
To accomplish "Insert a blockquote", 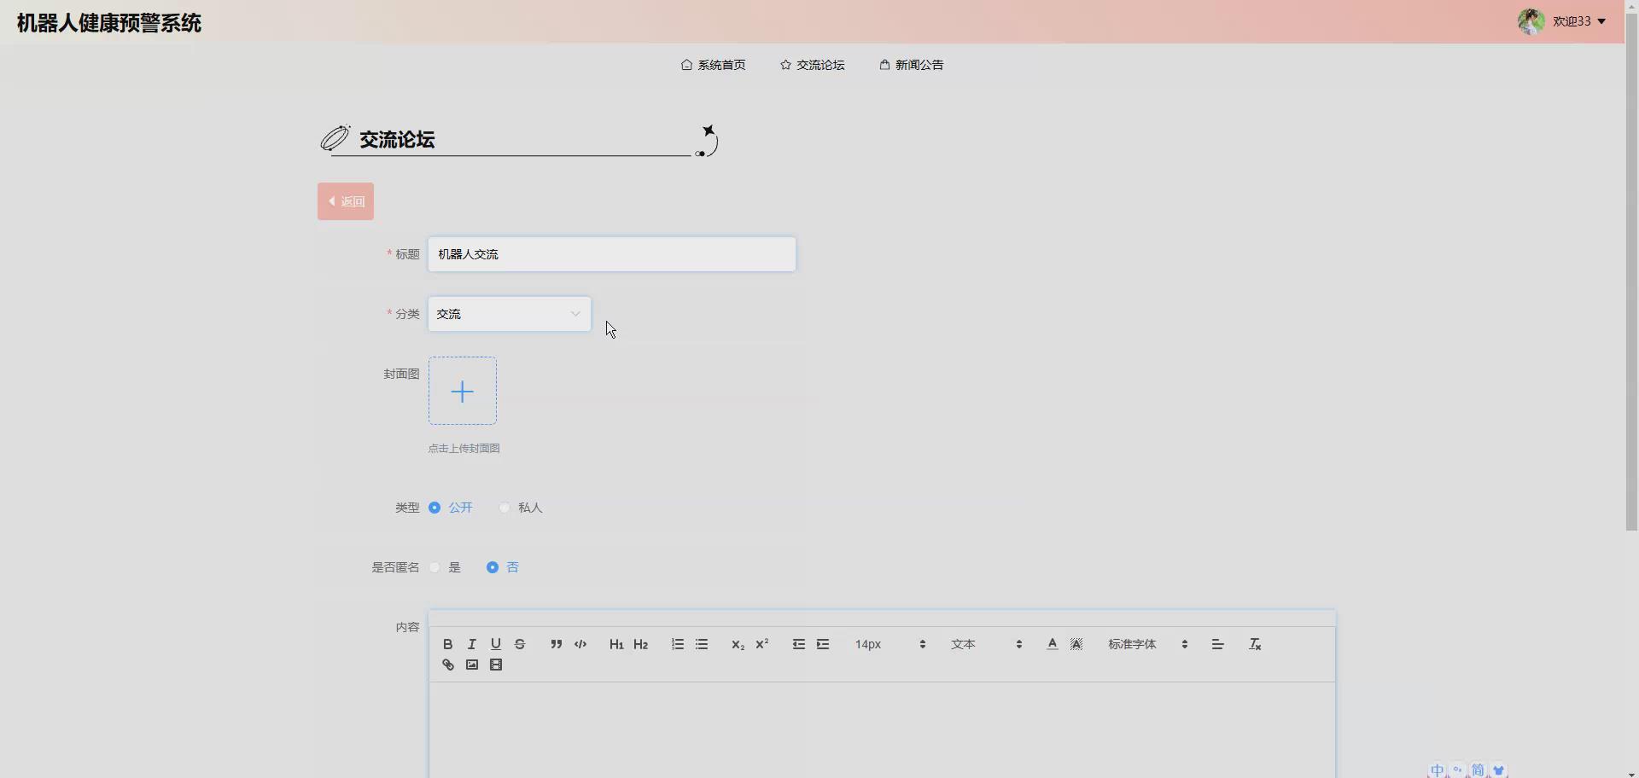I will [x=556, y=644].
